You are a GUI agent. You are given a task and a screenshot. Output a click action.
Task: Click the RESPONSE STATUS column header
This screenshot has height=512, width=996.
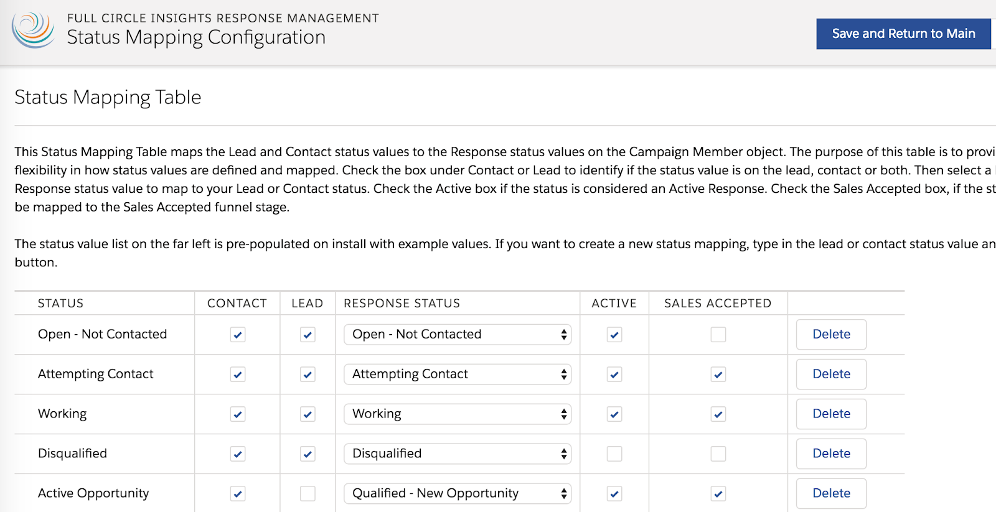tap(402, 304)
